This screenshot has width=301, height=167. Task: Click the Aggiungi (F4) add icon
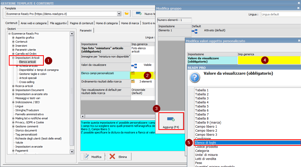[171, 119]
